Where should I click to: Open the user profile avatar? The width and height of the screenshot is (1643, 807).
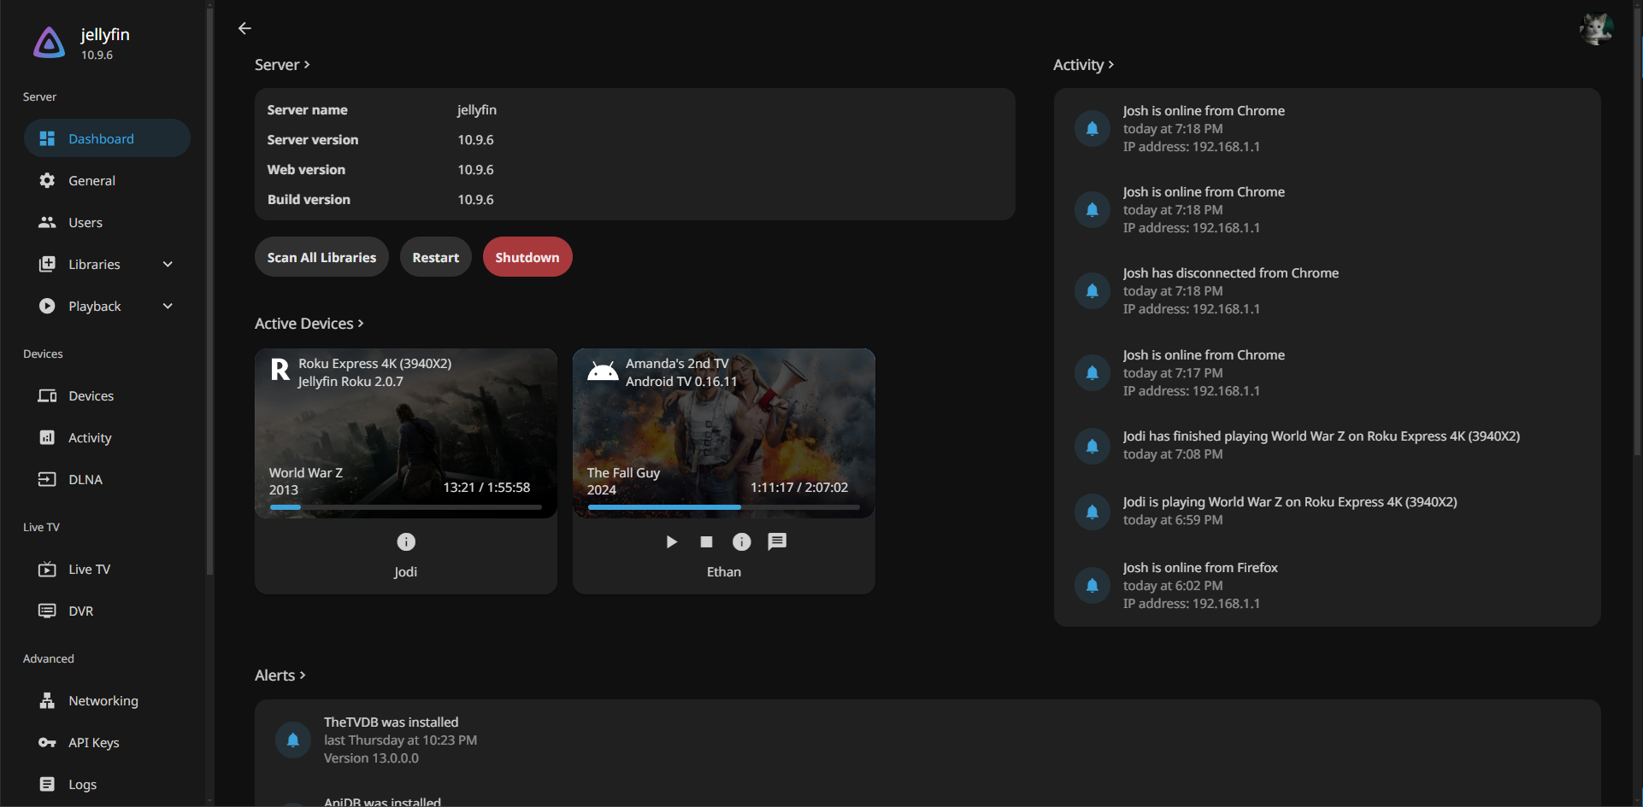coord(1595,29)
